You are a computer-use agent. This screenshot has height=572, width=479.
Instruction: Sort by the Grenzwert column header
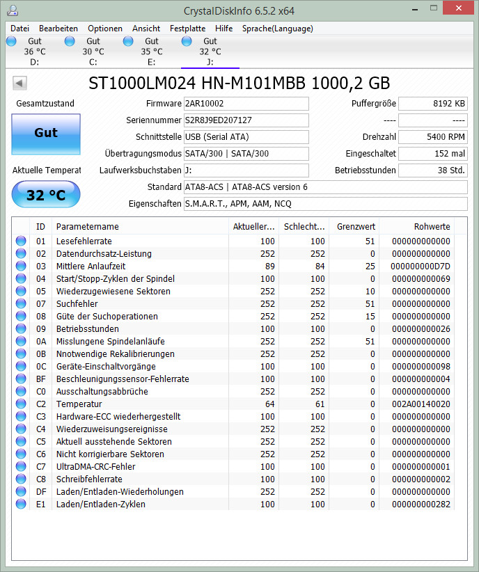pyautogui.click(x=354, y=227)
